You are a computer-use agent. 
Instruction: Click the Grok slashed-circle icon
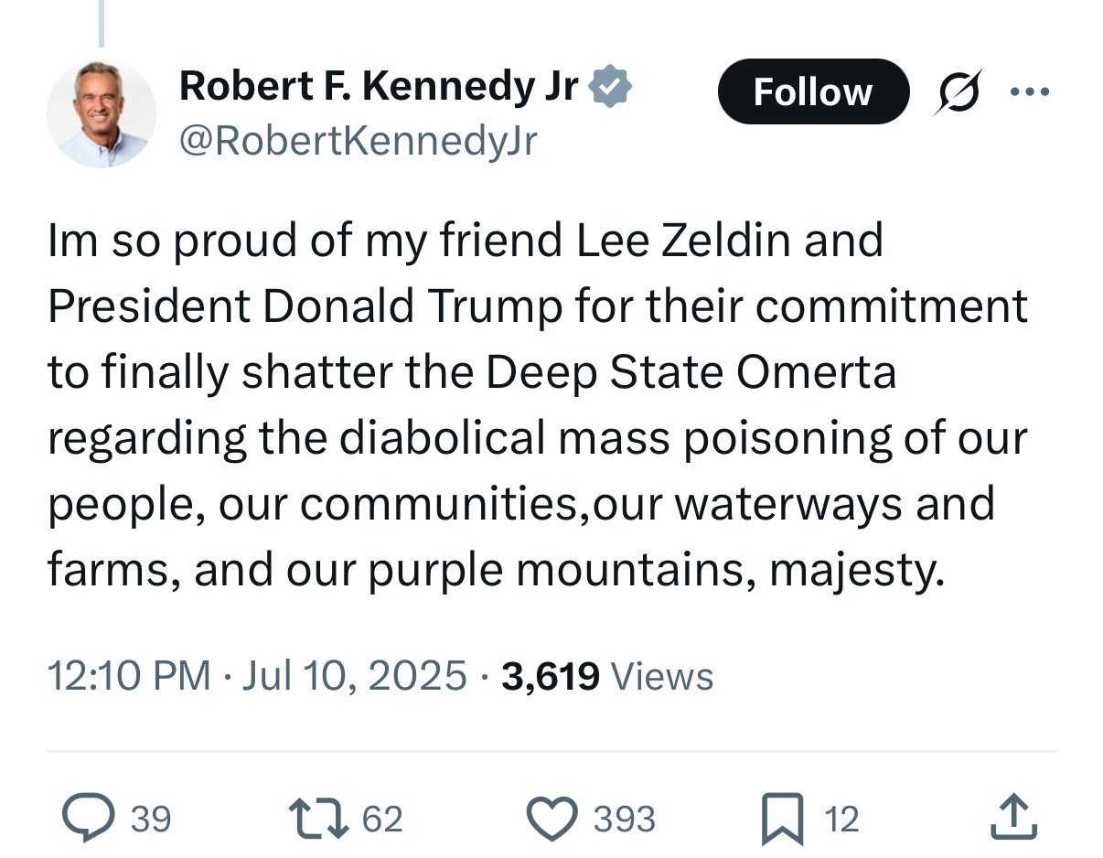[x=958, y=92]
